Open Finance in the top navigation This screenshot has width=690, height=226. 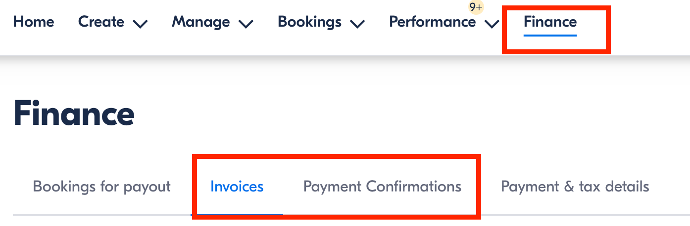[550, 22]
